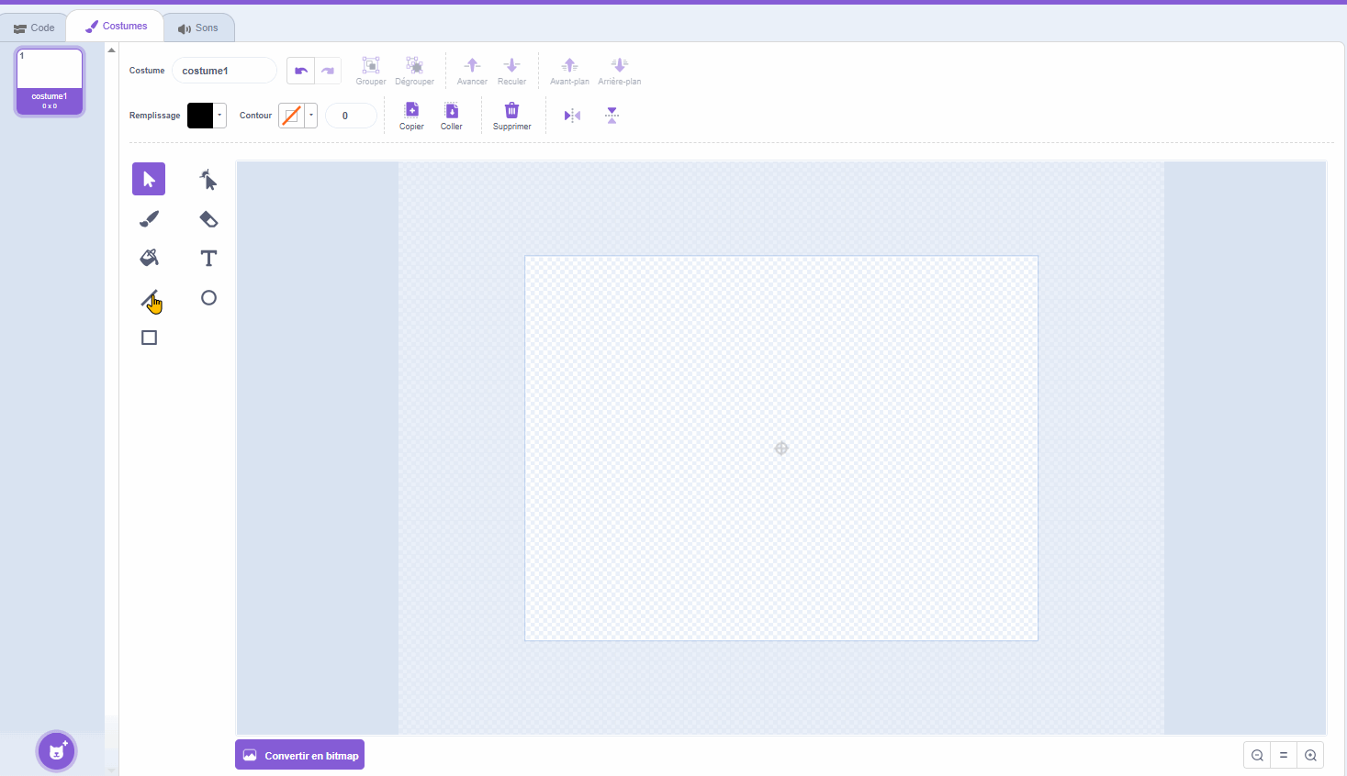Select the Circle tool

[208, 298]
